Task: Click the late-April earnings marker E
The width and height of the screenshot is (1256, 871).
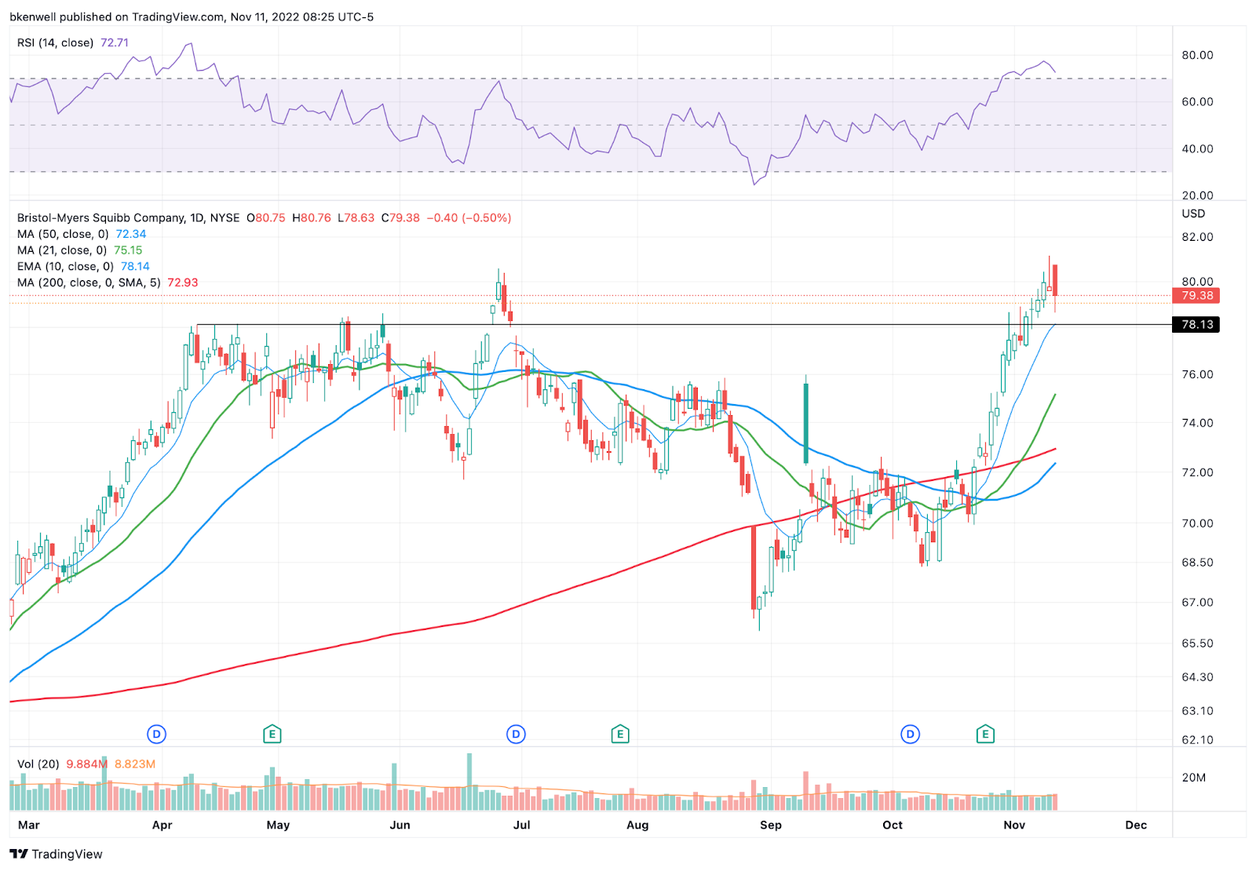Action: (272, 734)
